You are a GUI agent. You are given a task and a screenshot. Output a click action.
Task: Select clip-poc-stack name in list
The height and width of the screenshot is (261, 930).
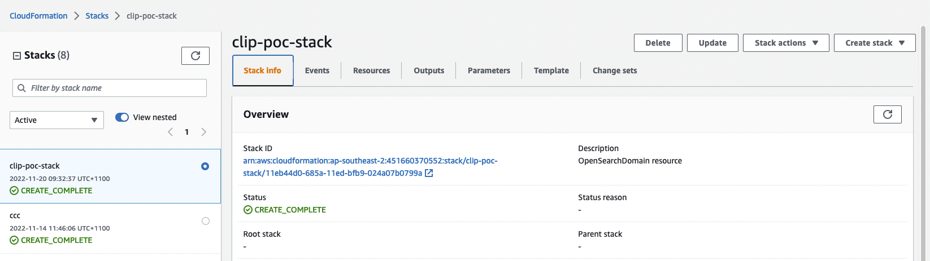(34, 166)
